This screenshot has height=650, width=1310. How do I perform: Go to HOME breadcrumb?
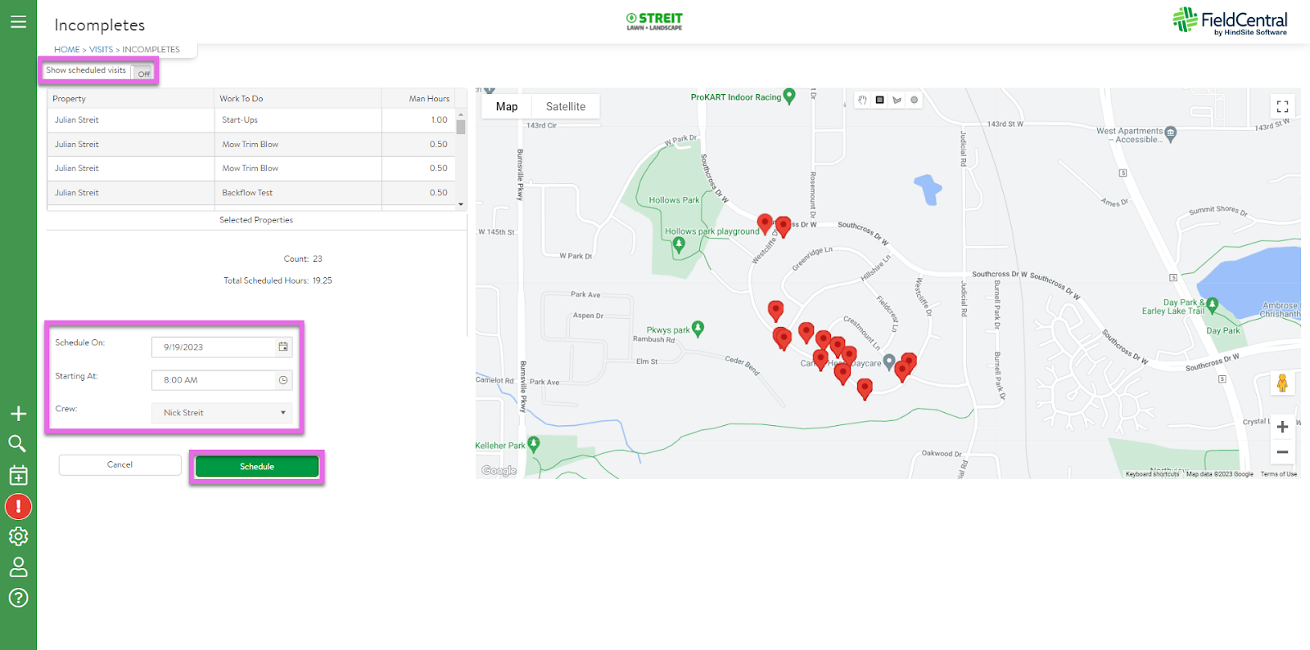pyautogui.click(x=67, y=50)
